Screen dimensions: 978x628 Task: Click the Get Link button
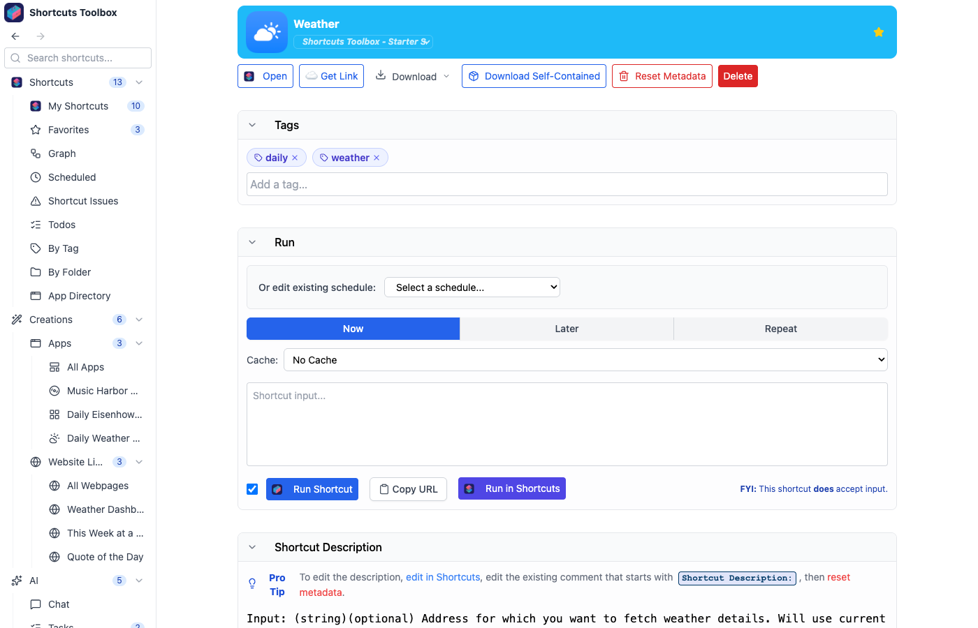331,76
